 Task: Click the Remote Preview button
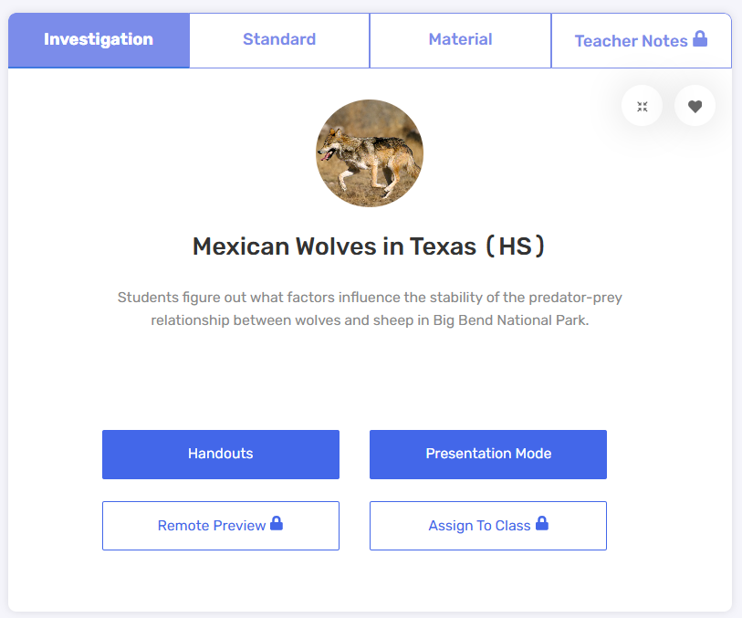[x=221, y=526]
